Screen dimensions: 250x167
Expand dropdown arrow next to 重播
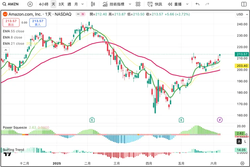pos(187,4)
